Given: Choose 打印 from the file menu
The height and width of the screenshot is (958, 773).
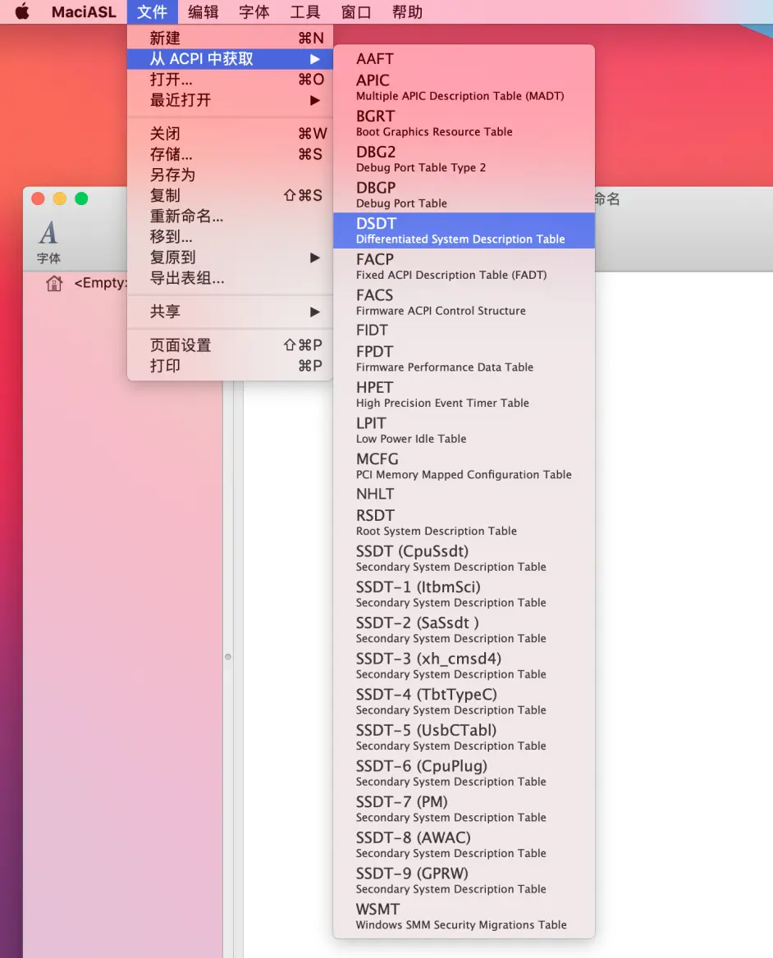Looking at the screenshot, I should click(x=230, y=366).
